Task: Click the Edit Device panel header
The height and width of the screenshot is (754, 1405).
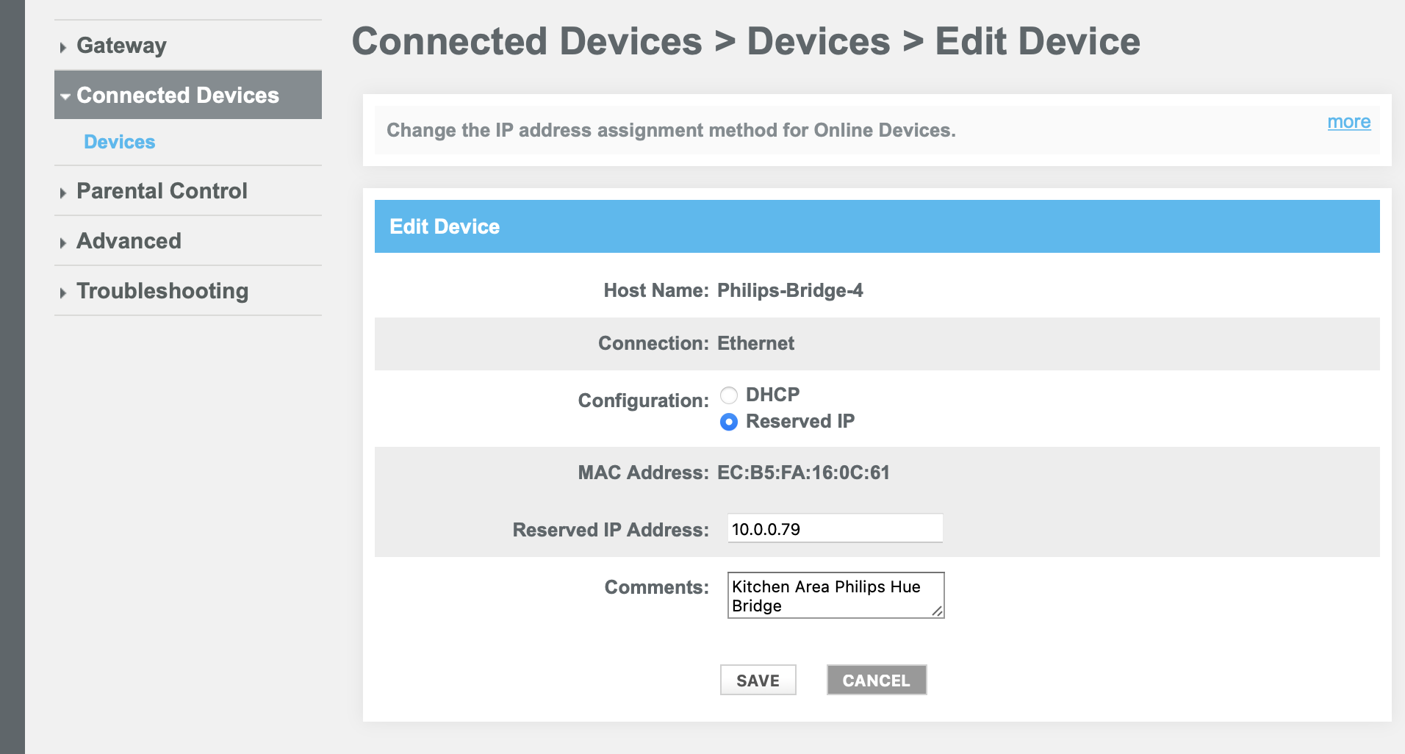Action: click(877, 226)
